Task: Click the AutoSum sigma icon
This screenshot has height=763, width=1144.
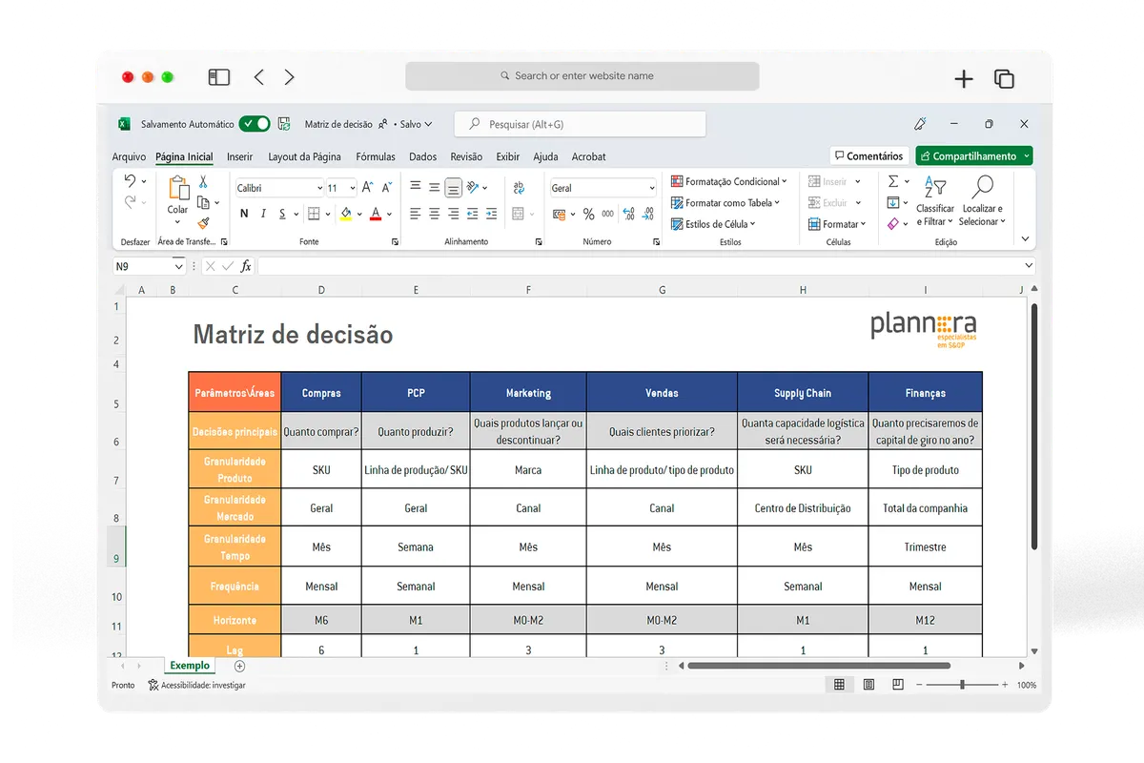Action: tap(893, 181)
